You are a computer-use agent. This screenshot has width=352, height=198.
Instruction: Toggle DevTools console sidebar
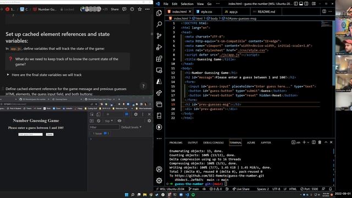pyautogui.click(x=92, y=121)
